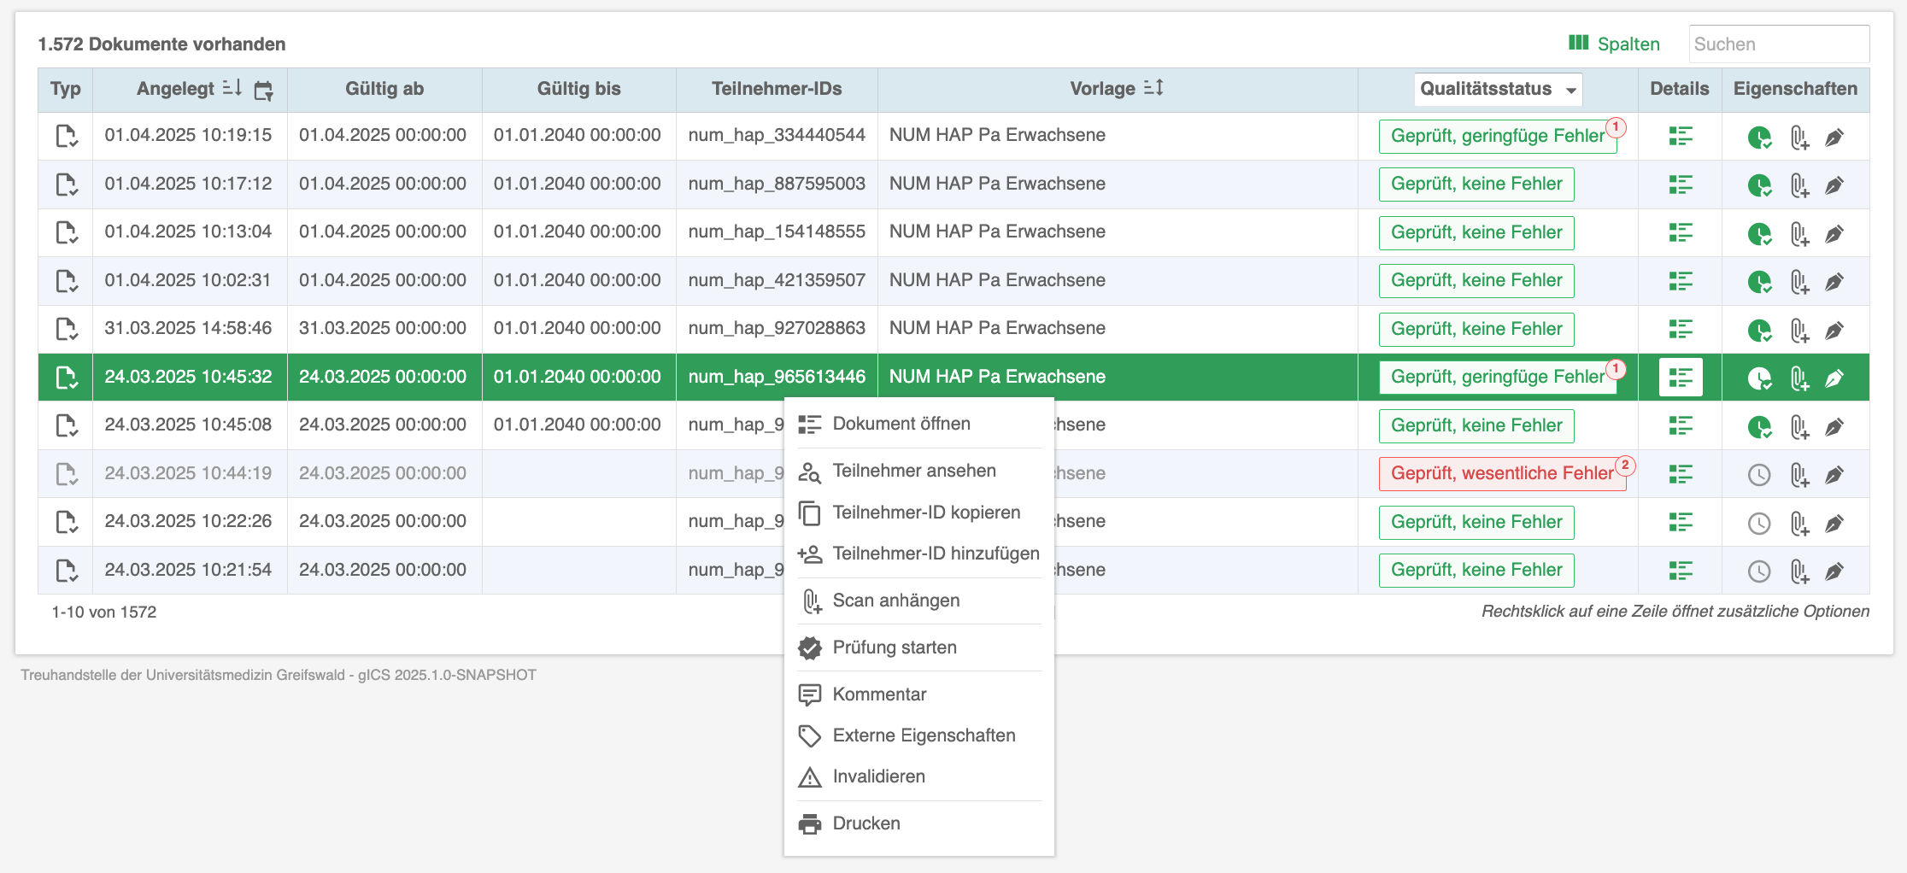This screenshot has height=873, width=1907.
Task: Click participant ID num_hap_334440544
Action: click(x=777, y=135)
